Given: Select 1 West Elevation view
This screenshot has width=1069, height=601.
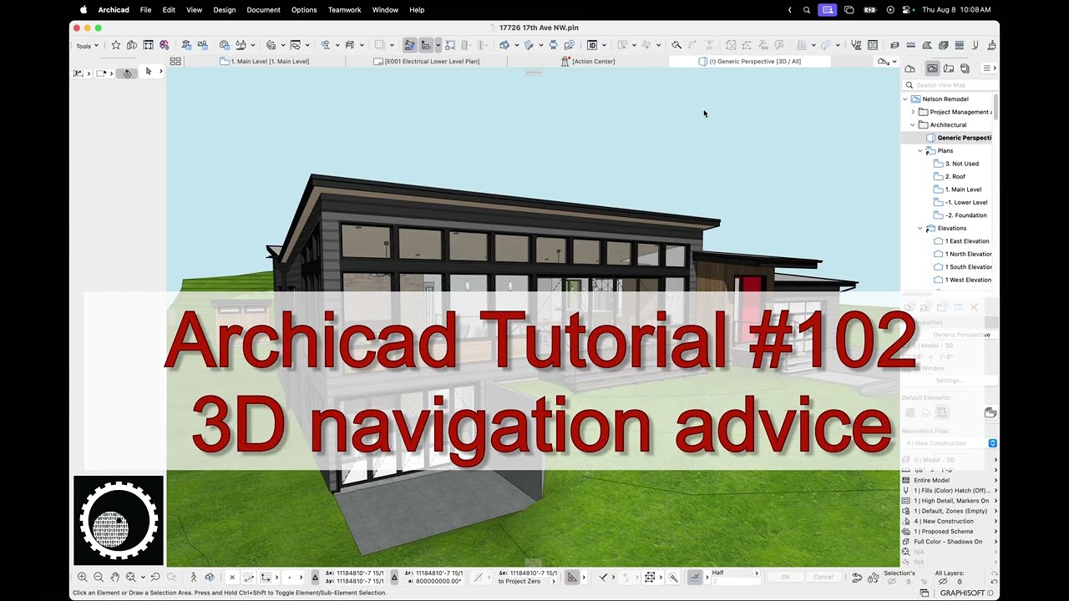Looking at the screenshot, I should 968,280.
